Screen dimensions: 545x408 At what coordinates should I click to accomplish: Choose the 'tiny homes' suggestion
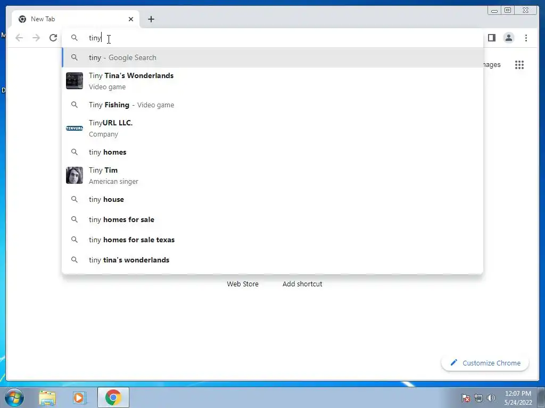[272, 152]
